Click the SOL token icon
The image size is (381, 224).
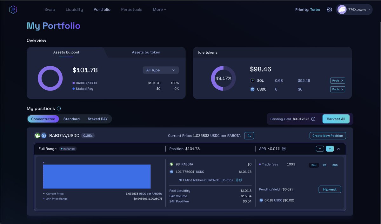[252, 81]
